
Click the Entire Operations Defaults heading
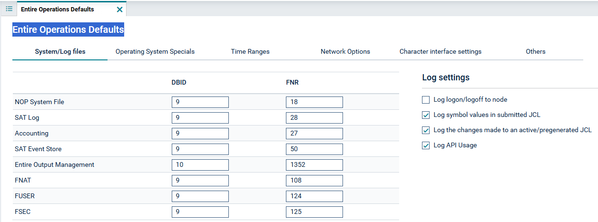68,29
